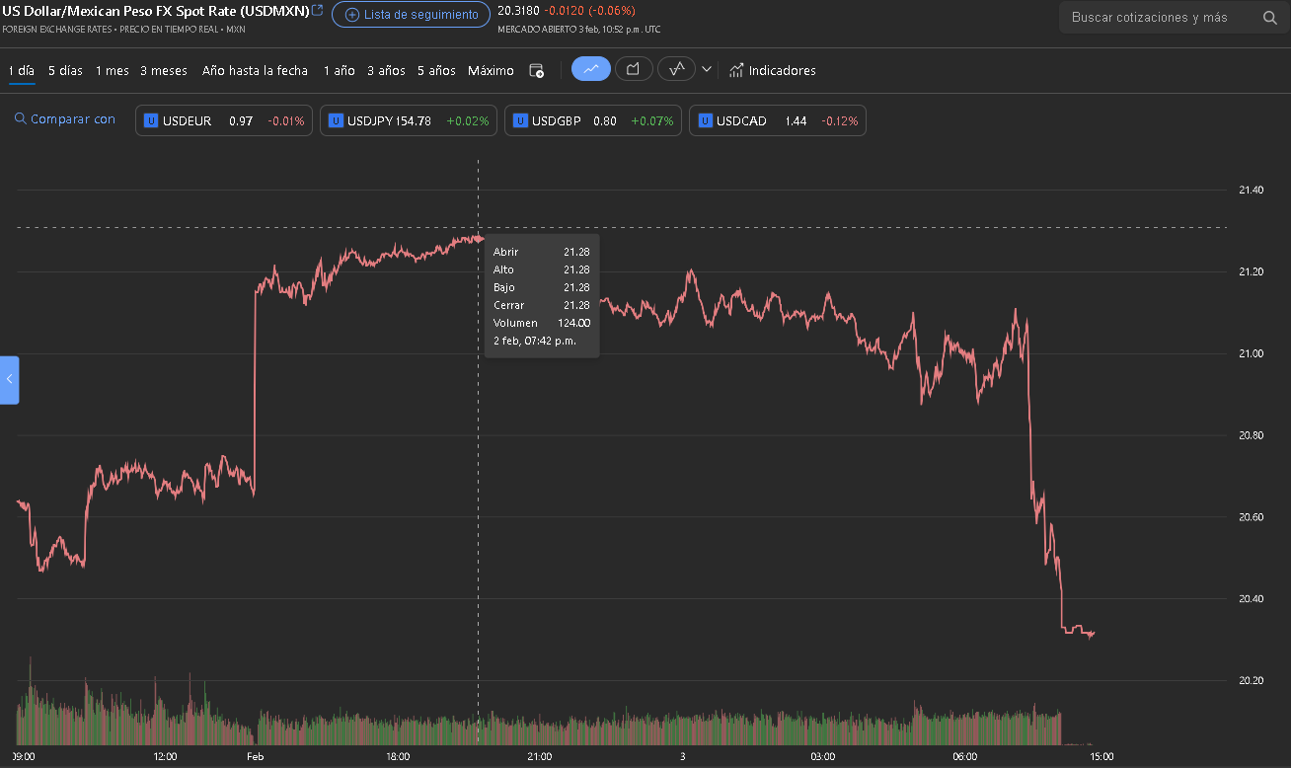
Task: Select the 5 días time range
Action: click(x=65, y=71)
